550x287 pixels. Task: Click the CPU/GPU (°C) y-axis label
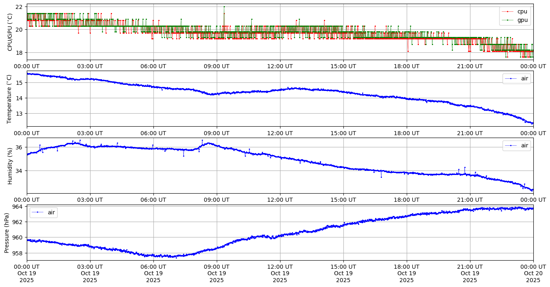pos(10,32)
